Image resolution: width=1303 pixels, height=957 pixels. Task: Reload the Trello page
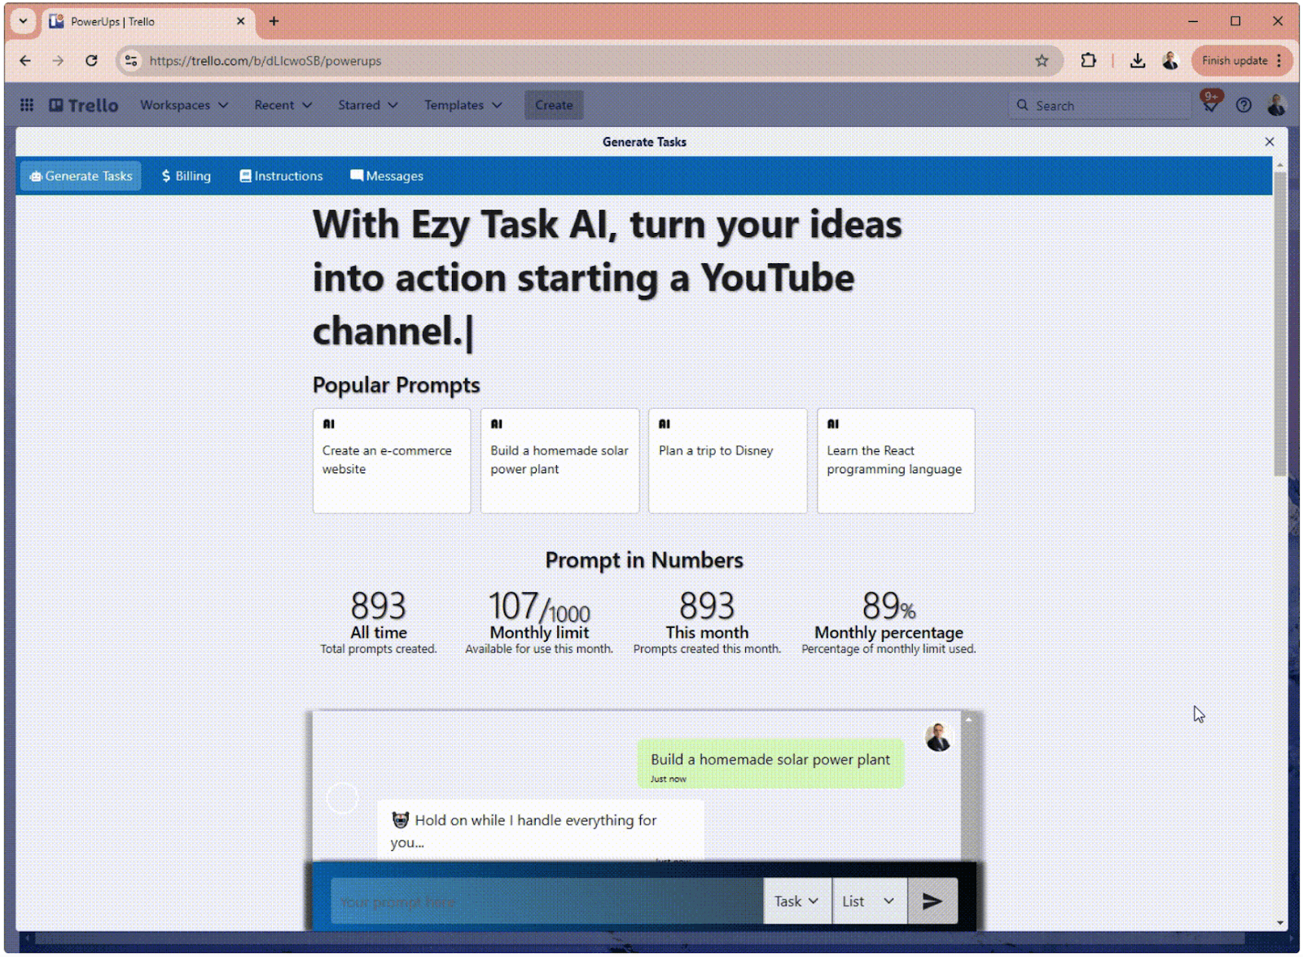91,60
